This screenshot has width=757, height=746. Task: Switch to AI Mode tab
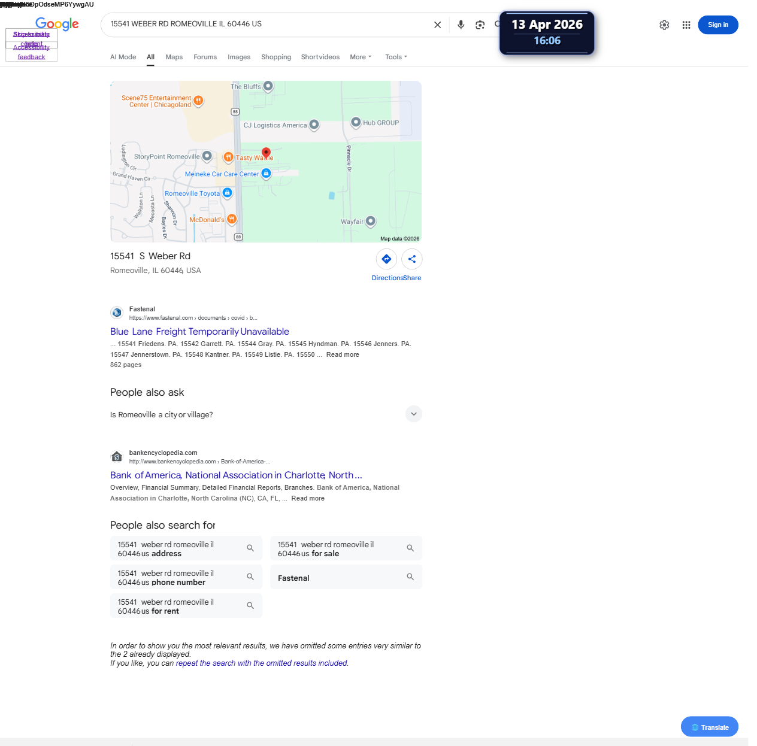123,57
